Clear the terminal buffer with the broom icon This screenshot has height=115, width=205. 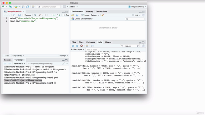pos(63,64)
